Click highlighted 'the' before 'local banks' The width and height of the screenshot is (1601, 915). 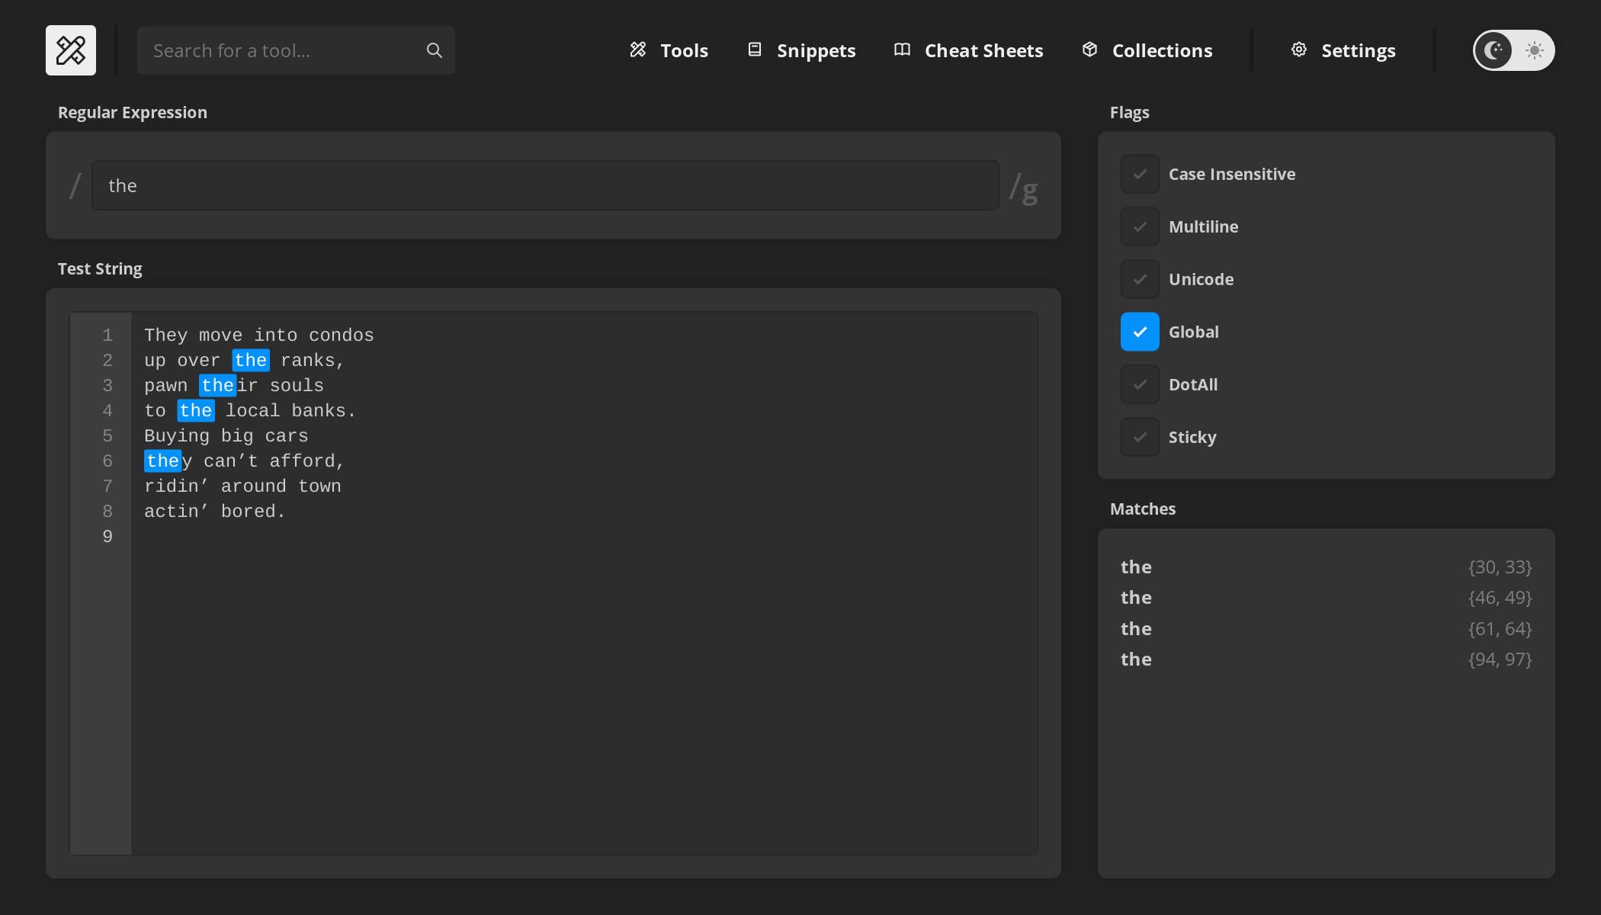(196, 411)
